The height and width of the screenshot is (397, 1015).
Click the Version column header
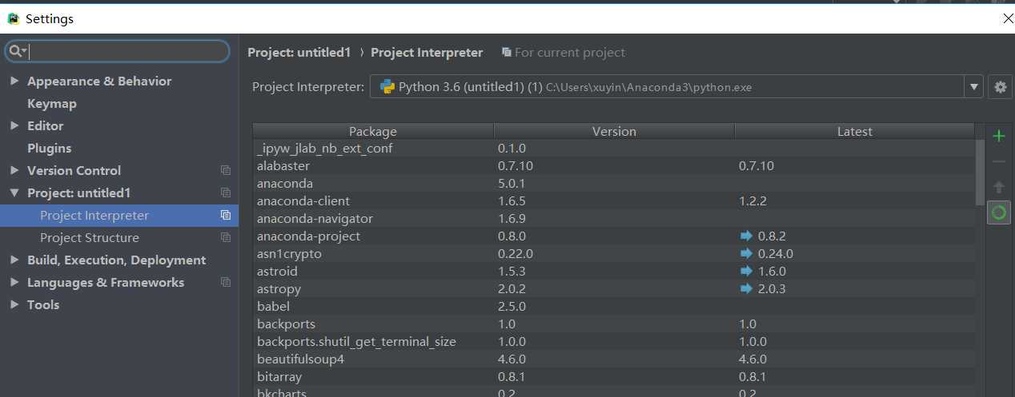click(x=614, y=131)
